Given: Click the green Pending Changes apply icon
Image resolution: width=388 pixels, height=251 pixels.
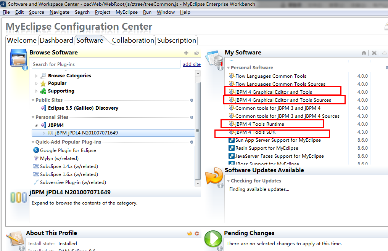Looking at the screenshot, I should (x=213, y=239).
